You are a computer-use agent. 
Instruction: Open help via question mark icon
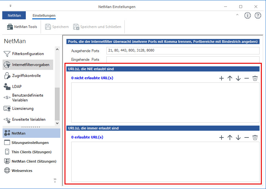pos(258,15)
